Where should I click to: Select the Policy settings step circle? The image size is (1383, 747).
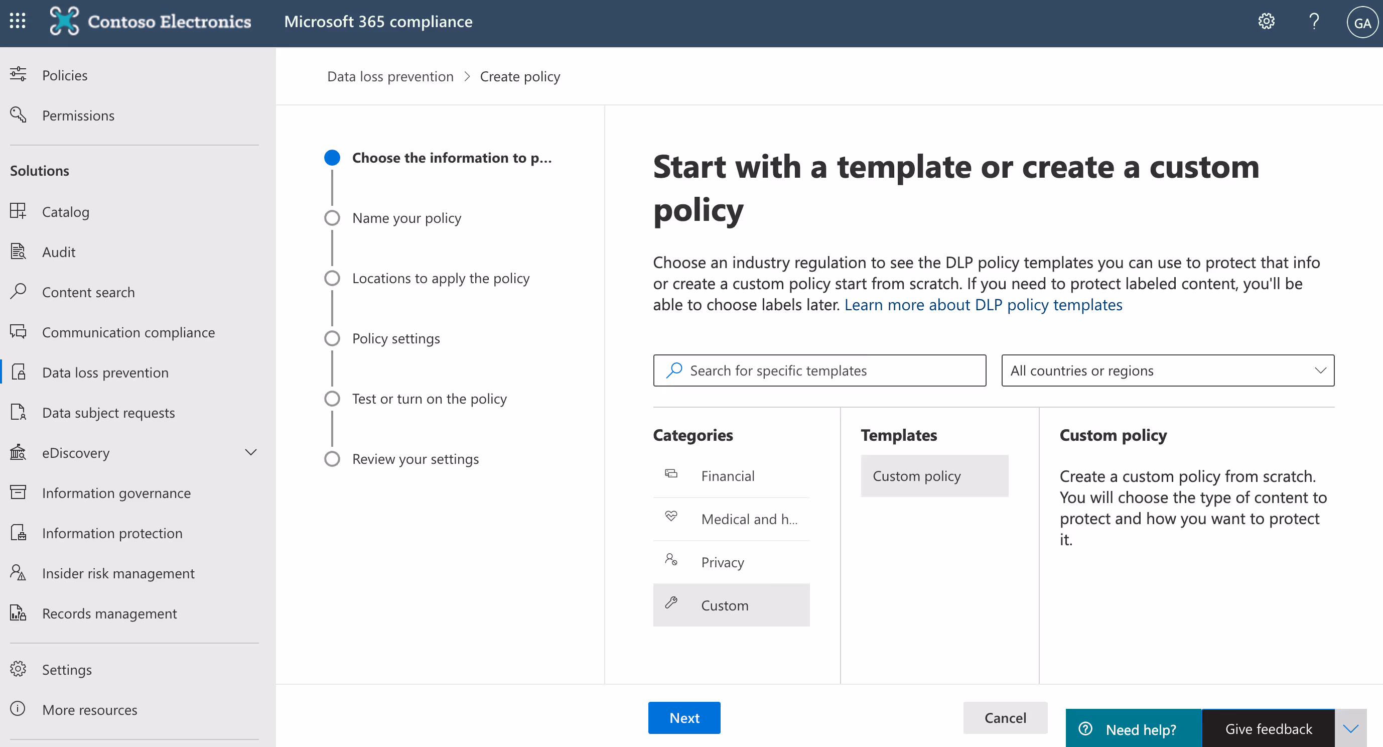pos(332,338)
